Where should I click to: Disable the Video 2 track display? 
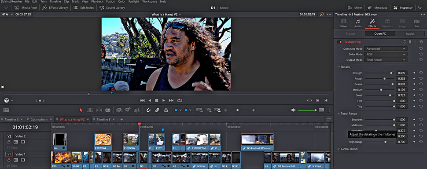[x=22, y=142]
